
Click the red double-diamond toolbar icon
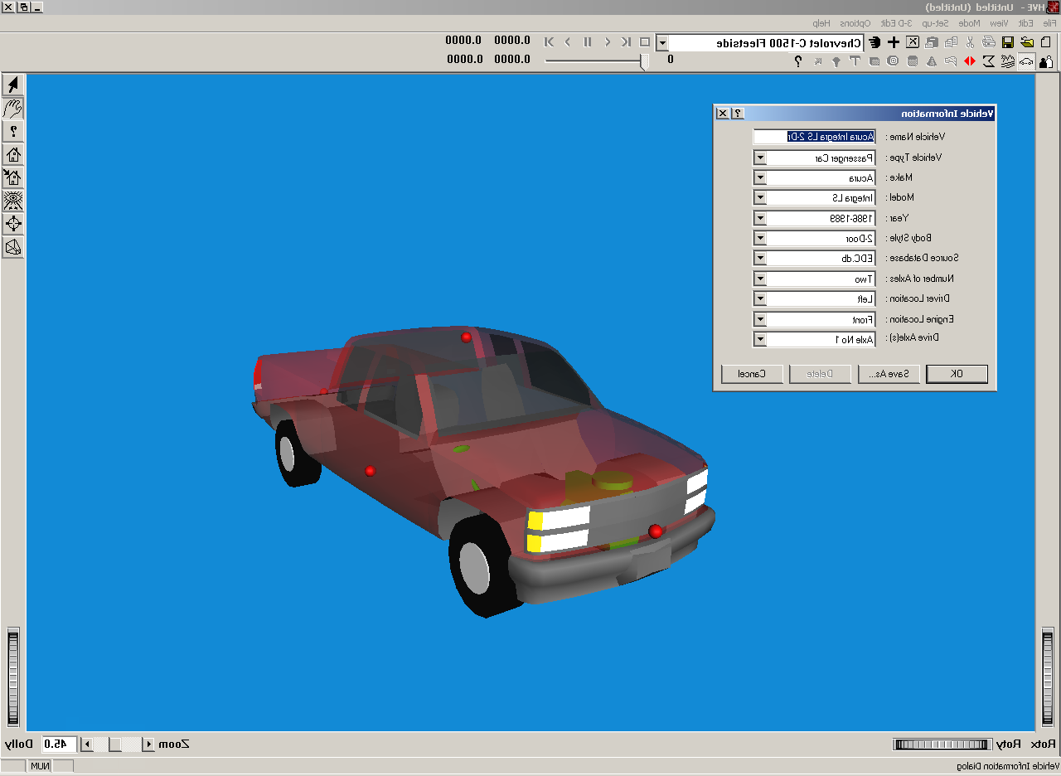coord(970,61)
